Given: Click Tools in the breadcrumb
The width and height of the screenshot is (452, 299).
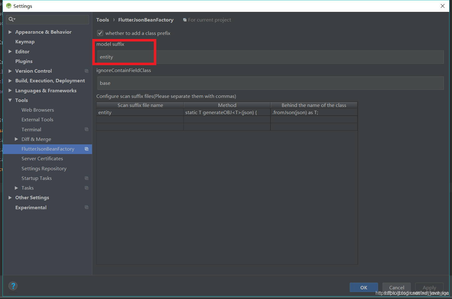Looking at the screenshot, I should click(103, 20).
